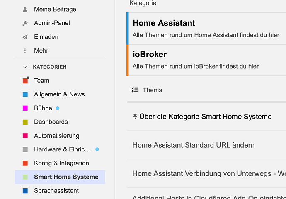The height and width of the screenshot is (199, 286).
Task: Click the pin icon on Über die Kategorie topic
Action: point(135,116)
